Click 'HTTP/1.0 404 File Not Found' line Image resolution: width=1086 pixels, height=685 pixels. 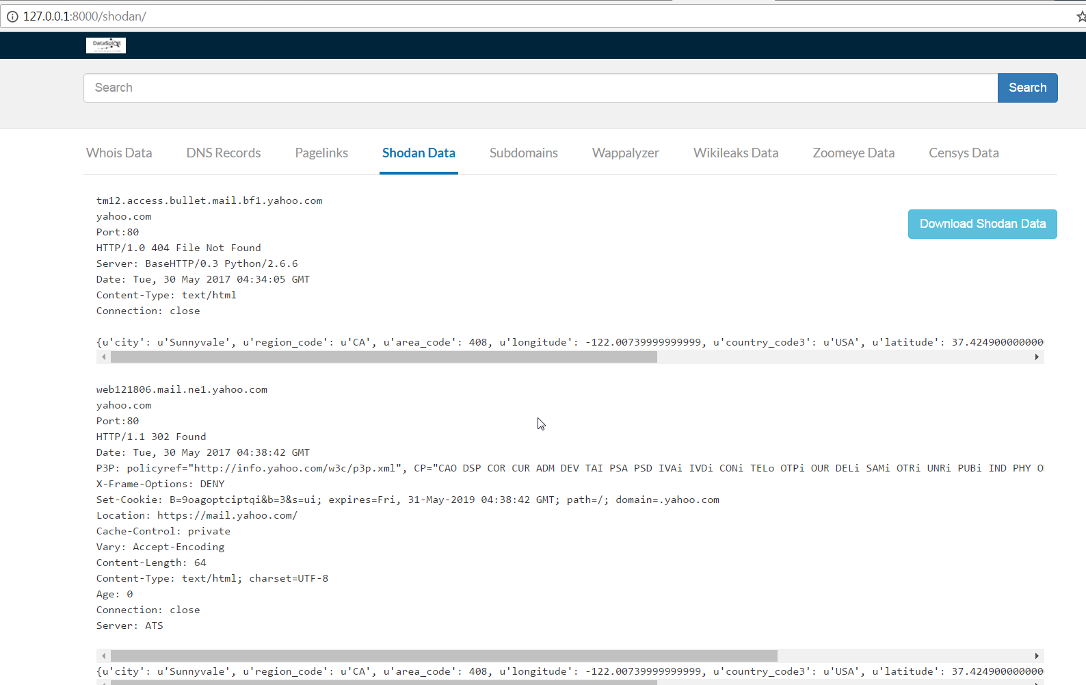178,248
